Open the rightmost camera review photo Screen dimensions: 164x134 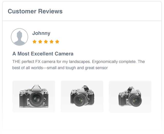tap(130, 97)
